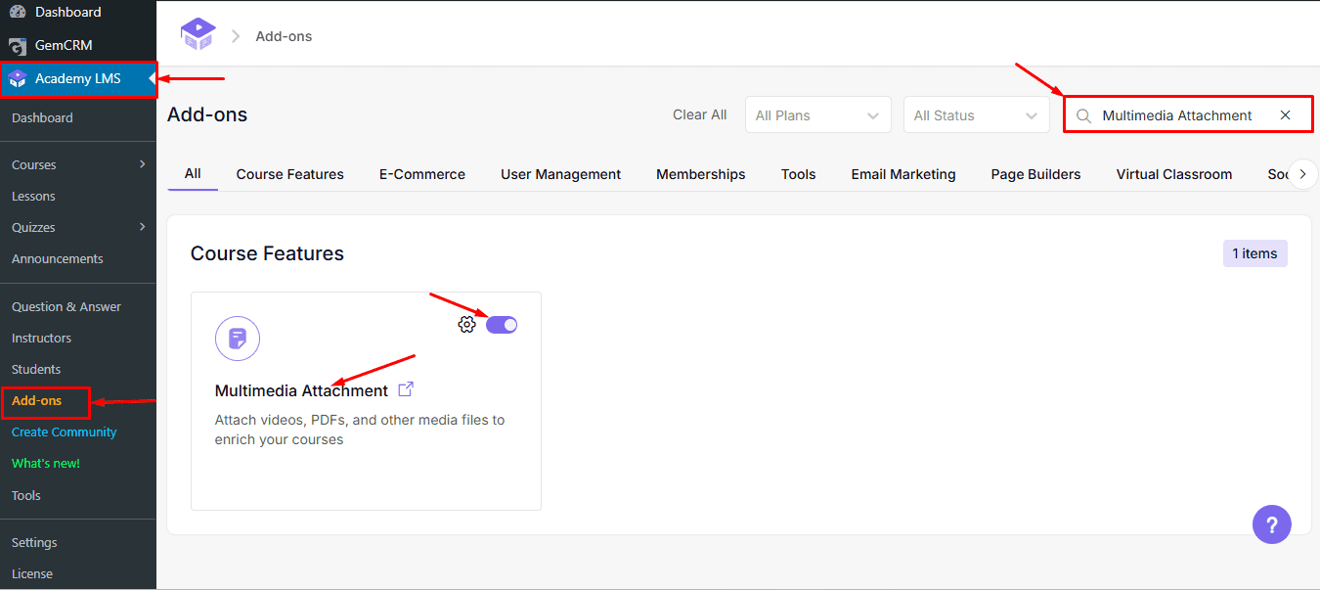Open the GemCRM sidebar icon
Screen dimensions: 1320x590
[x=17, y=45]
